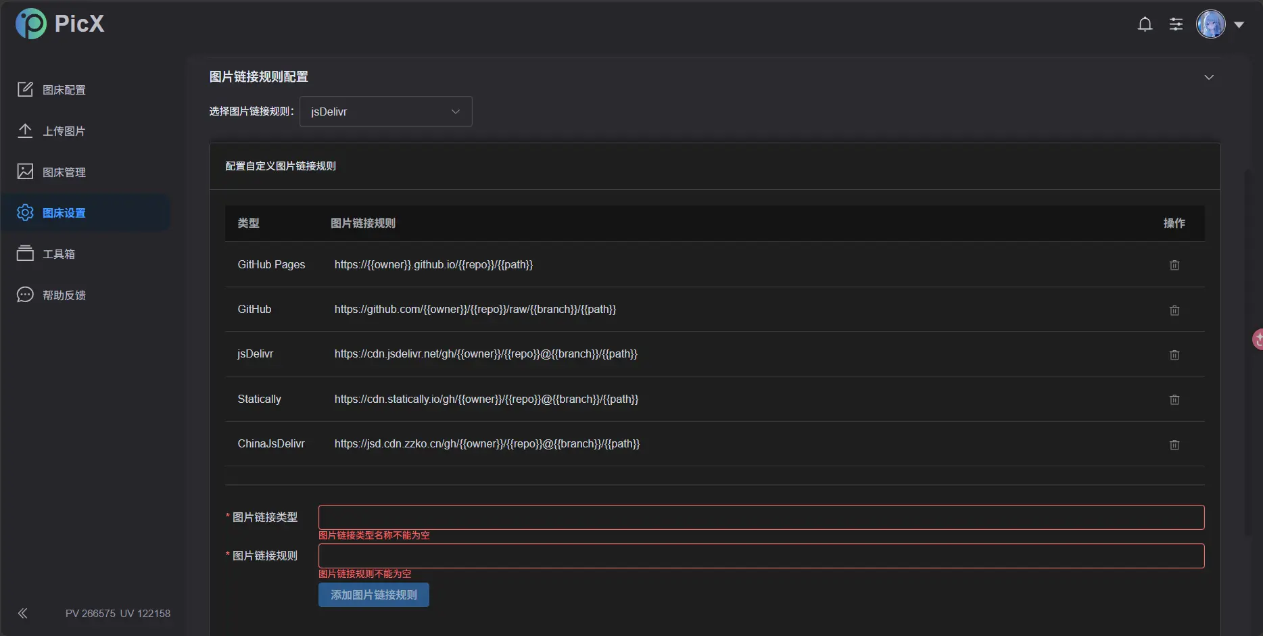Focus the 图片链接类型 input field
The width and height of the screenshot is (1263, 636).
click(x=761, y=517)
